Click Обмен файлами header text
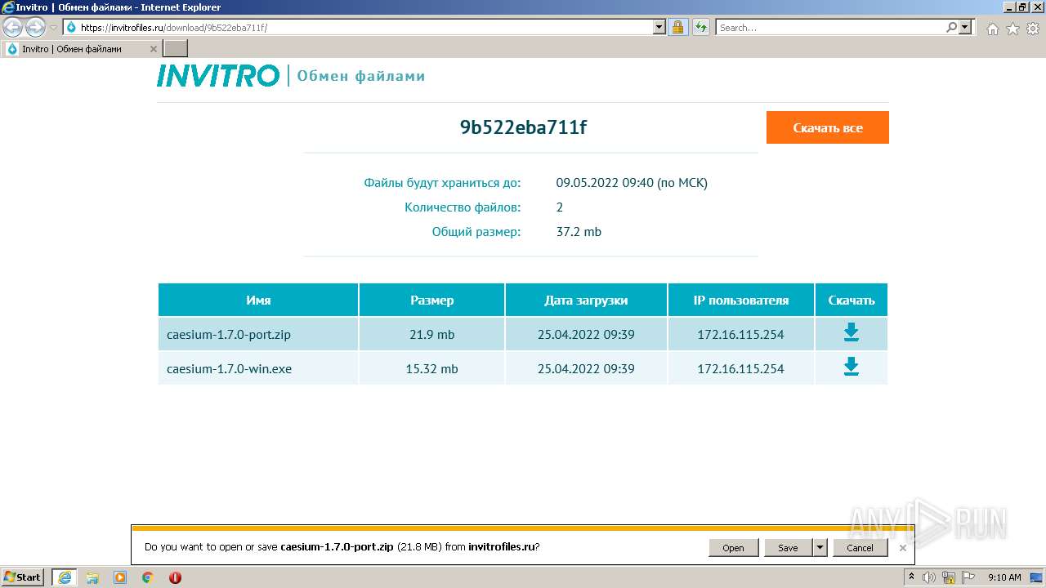Screen dimensions: 1046x588 click(x=360, y=76)
